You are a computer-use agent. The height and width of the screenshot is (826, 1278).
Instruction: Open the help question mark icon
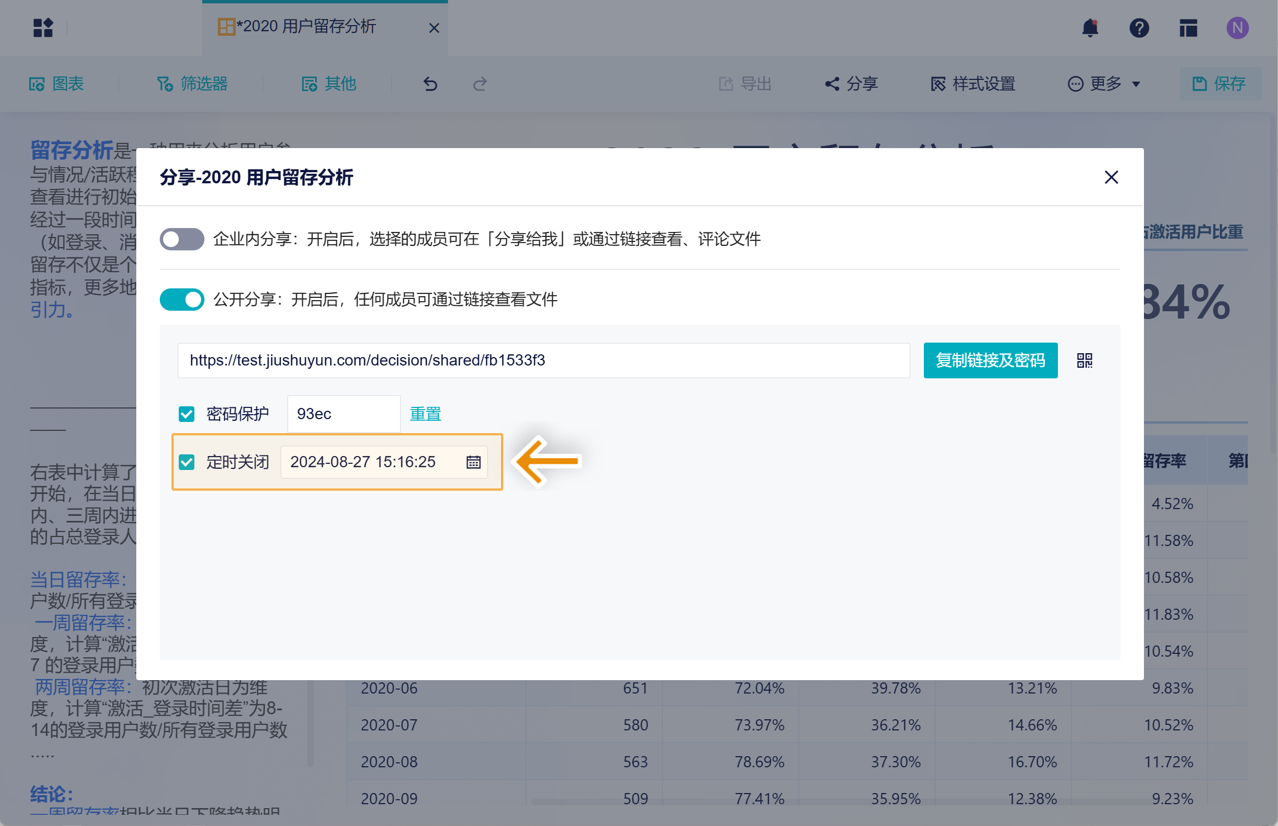pos(1139,27)
